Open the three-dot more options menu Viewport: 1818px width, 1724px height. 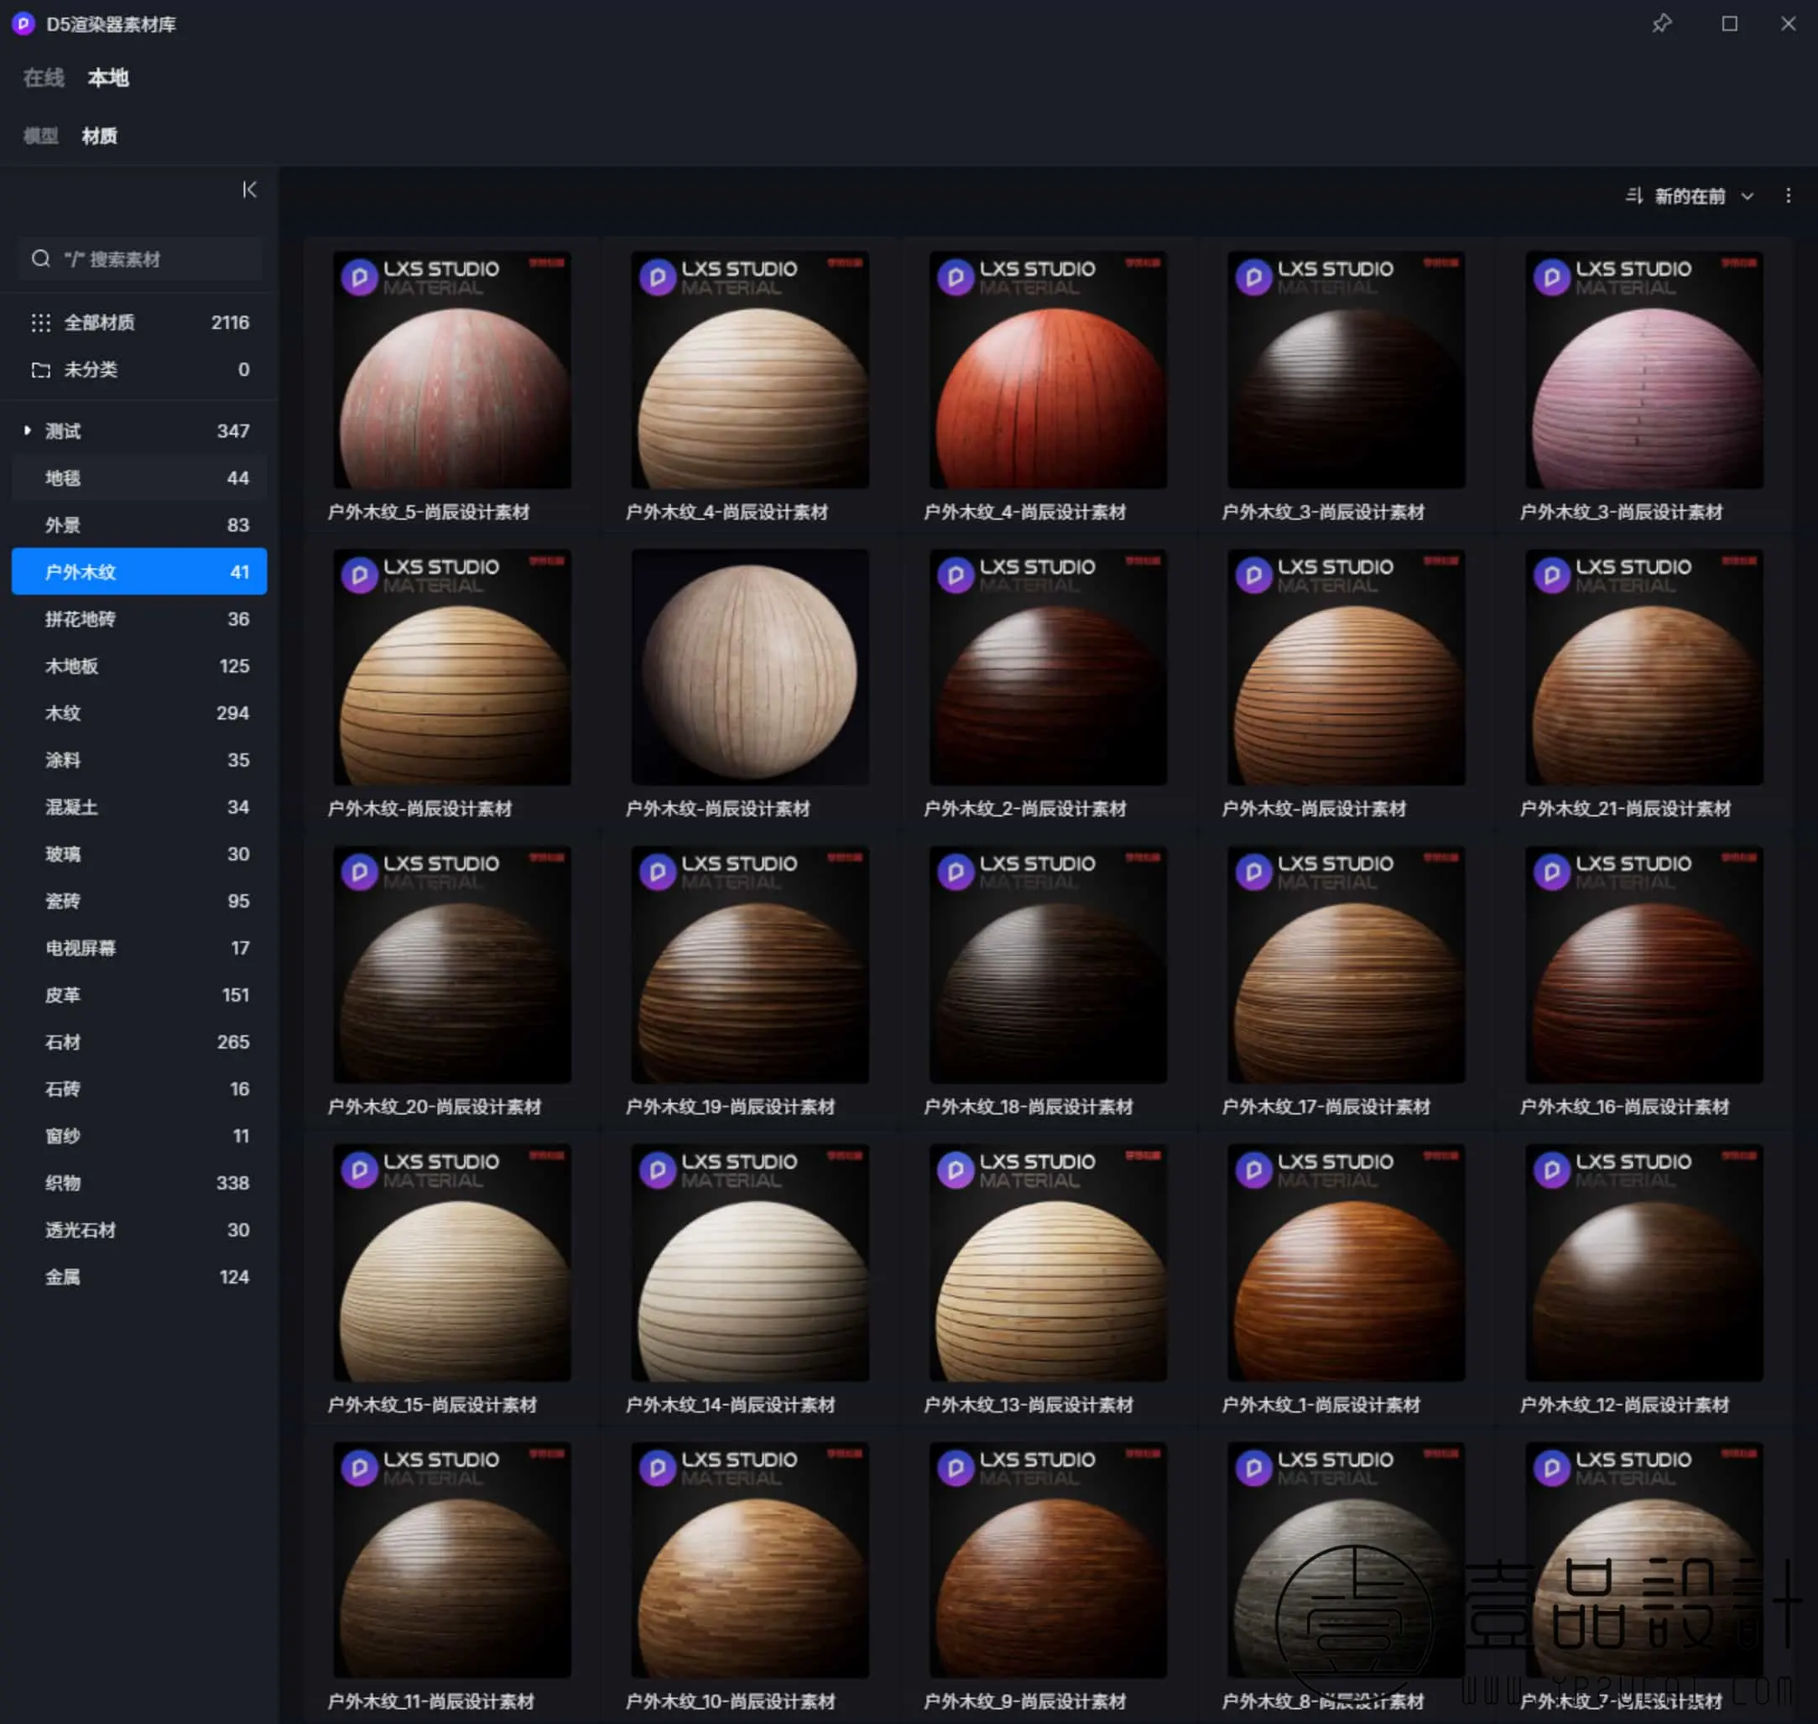[x=1788, y=195]
